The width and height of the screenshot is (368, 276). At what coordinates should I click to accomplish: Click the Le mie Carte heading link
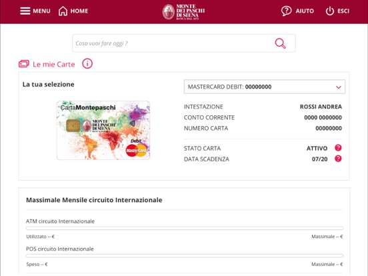click(54, 64)
